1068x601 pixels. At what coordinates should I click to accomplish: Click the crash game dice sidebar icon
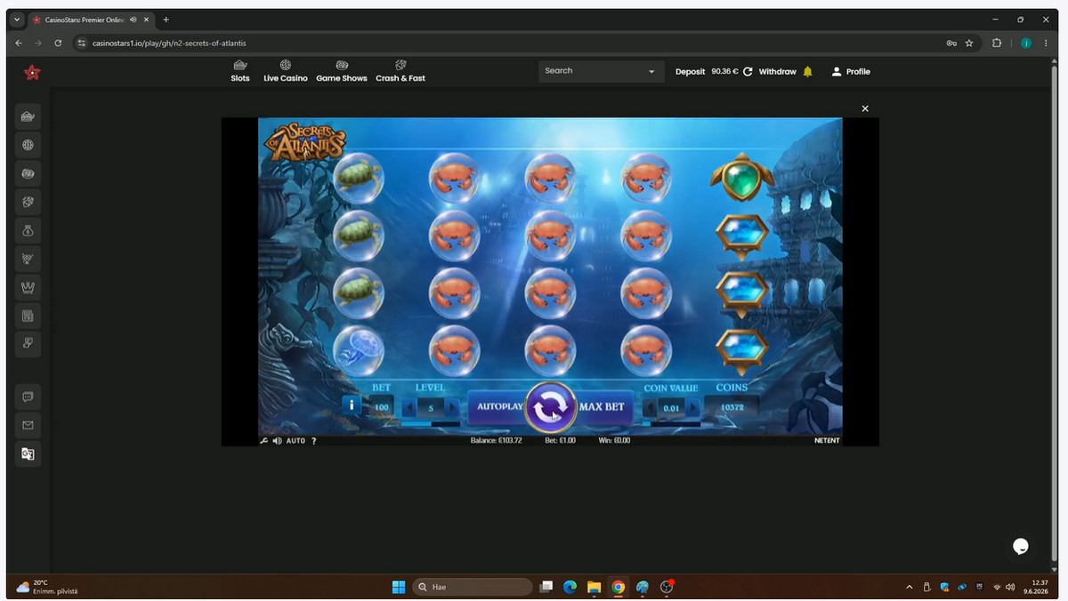28,202
